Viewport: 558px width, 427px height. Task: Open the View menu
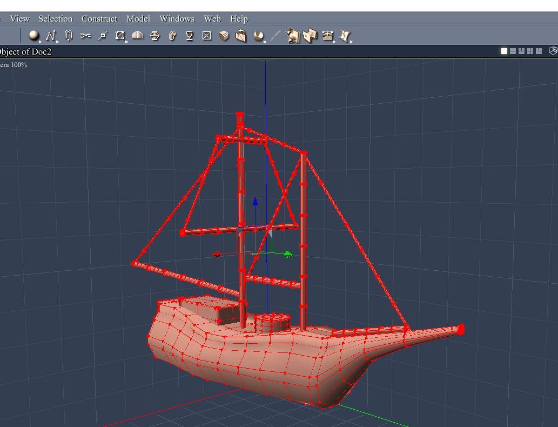click(x=19, y=18)
